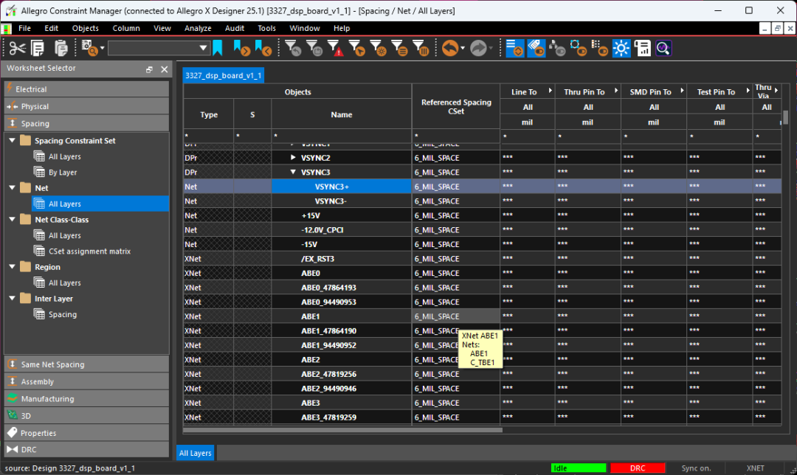Open the Same Net Spacing worksheet section
This screenshot has width=797, height=475.
pyautogui.click(x=52, y=364)
